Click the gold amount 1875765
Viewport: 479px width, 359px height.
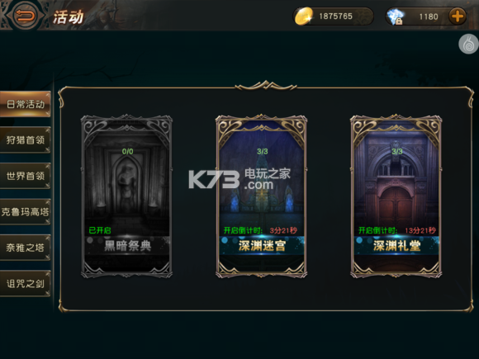point(335,17)
